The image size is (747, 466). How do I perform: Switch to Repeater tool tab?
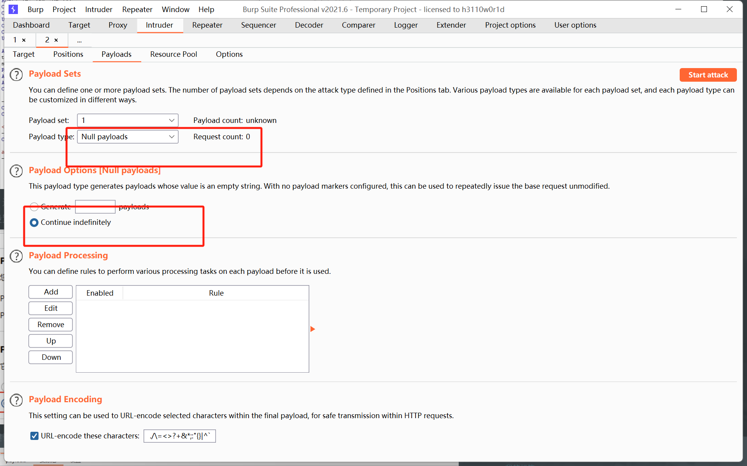(207, 25)
